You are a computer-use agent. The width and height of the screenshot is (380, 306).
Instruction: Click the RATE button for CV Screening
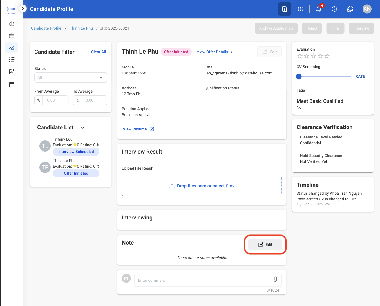360,76
